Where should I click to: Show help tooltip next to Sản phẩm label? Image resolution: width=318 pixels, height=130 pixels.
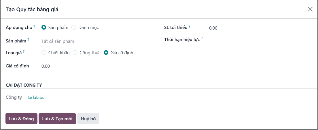pyautogui.click(x=28, y=39)
